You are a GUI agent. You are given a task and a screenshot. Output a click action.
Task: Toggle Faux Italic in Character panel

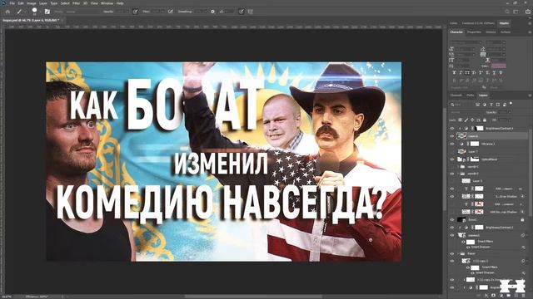tap(461, 72)
